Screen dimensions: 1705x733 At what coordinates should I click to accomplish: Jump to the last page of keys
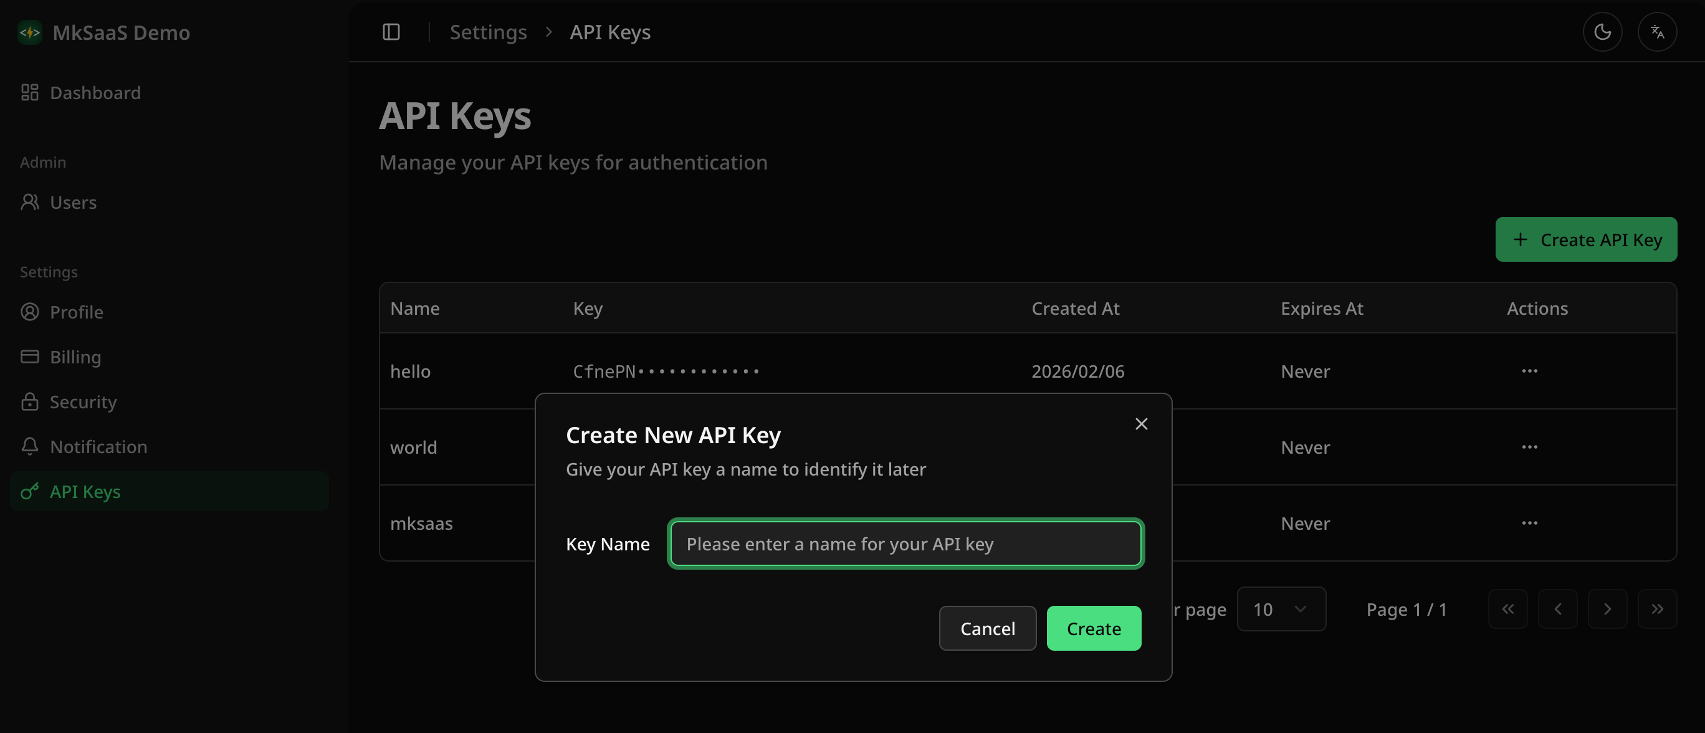1656,609
